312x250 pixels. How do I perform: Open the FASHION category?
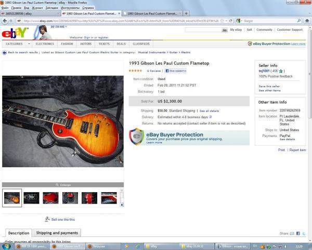coord(67,44)
